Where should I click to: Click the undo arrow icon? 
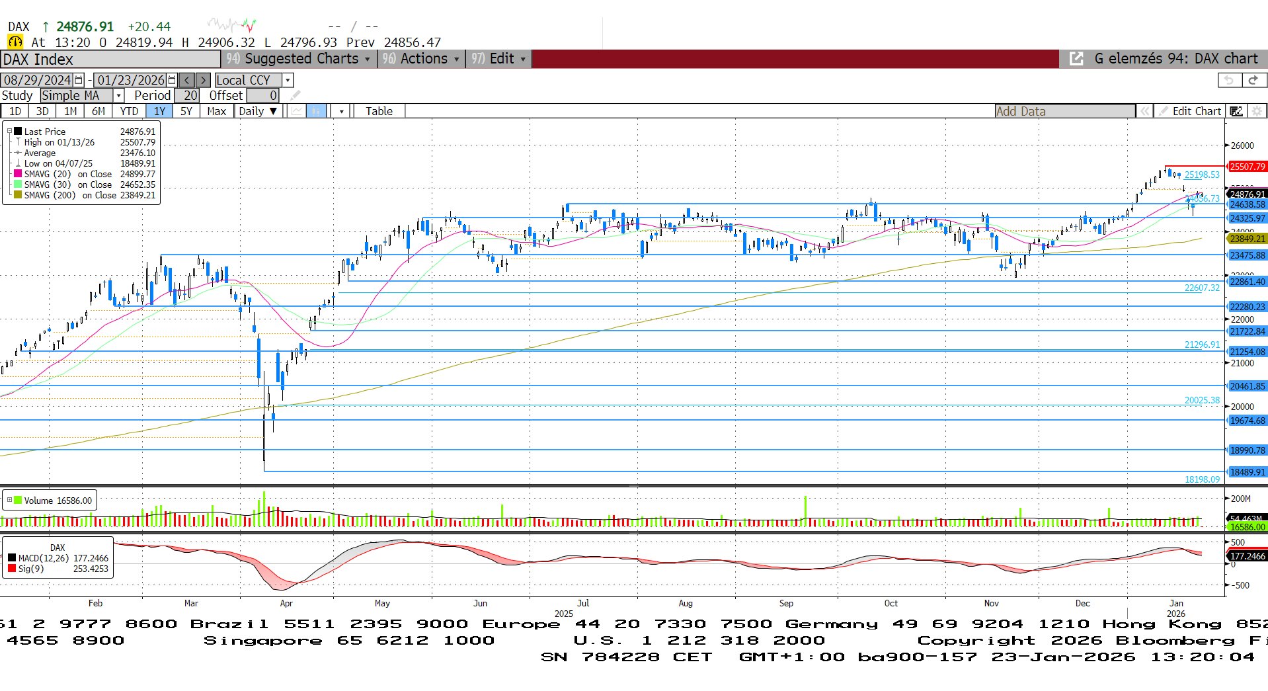pos(1229,80)
